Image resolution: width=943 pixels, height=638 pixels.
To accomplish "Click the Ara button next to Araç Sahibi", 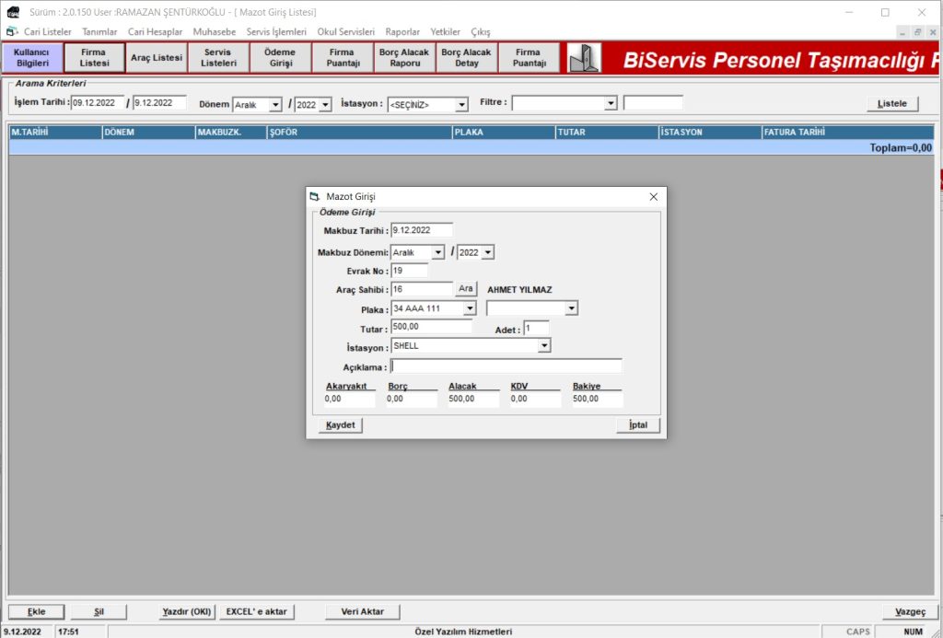I will point(466,289).
